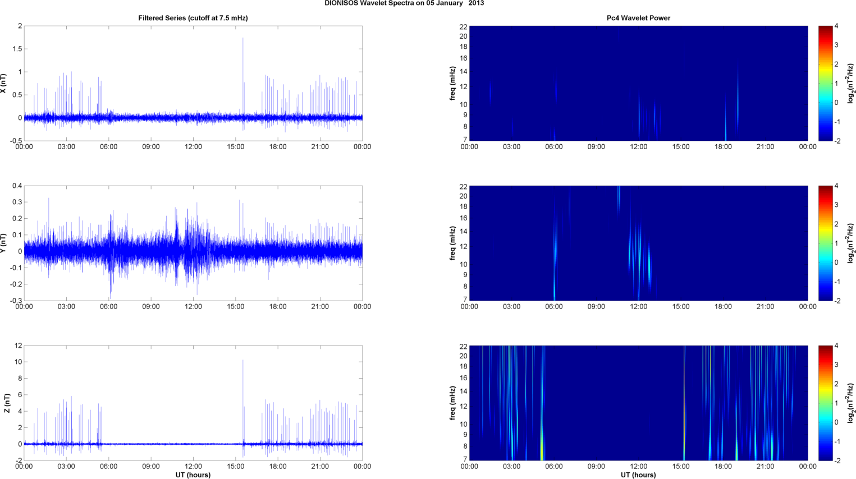Click the 'log2(nT²/Hz)' label beside the bottom colorbar
The width and height of the screenshot is (856, 479).
(851, 403)
